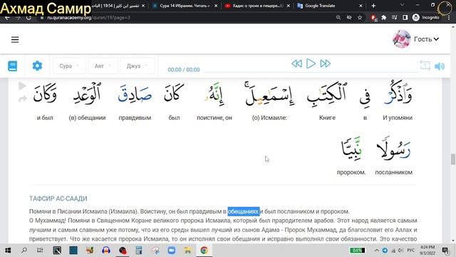Open the Гость user menu
This screenshot has width=456, height=257.
[426, 39]
